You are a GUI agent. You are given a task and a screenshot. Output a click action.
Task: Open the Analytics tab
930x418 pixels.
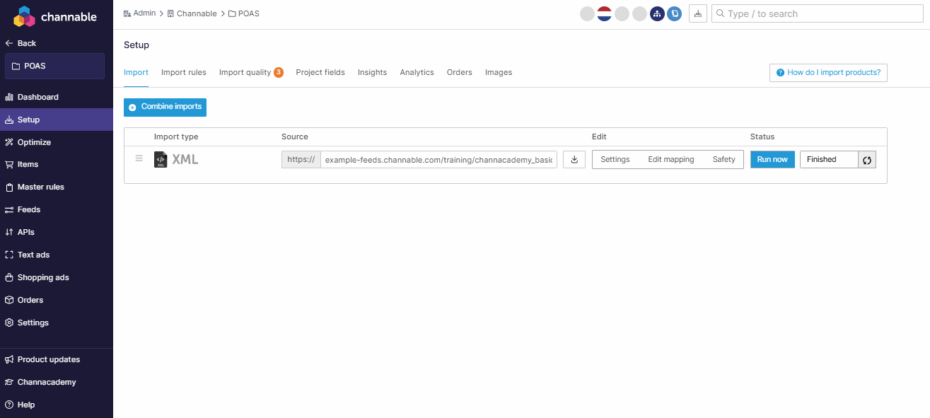coord(417,72)
